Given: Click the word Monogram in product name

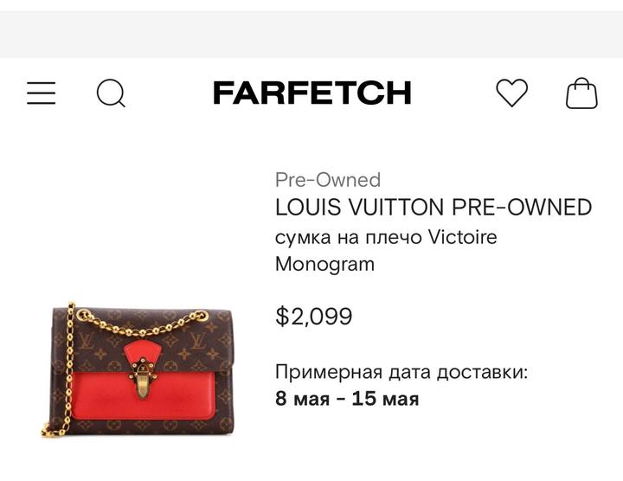Looking at the screenshot, I should click(324, 264).
